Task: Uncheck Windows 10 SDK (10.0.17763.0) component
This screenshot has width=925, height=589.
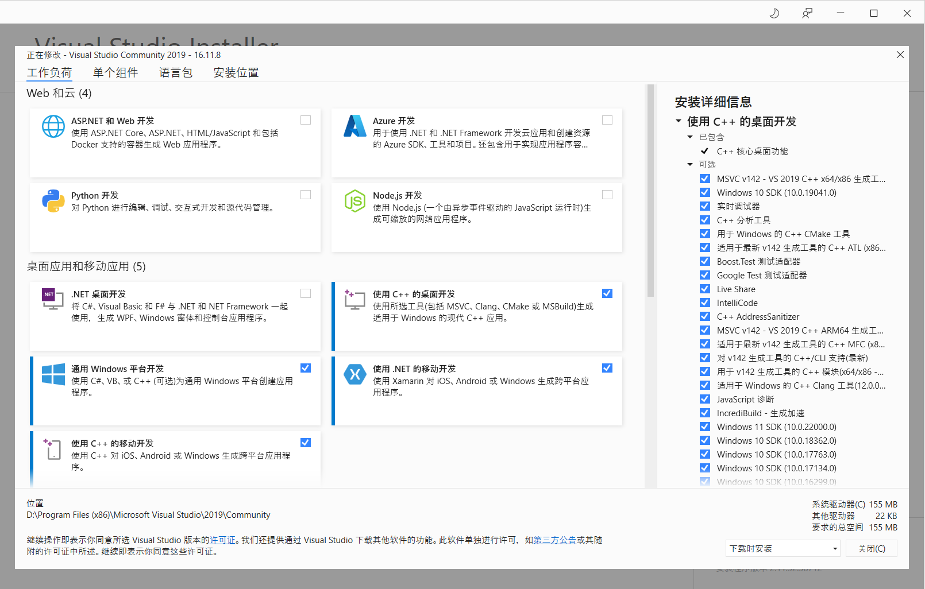Action: tap(705, 454)
